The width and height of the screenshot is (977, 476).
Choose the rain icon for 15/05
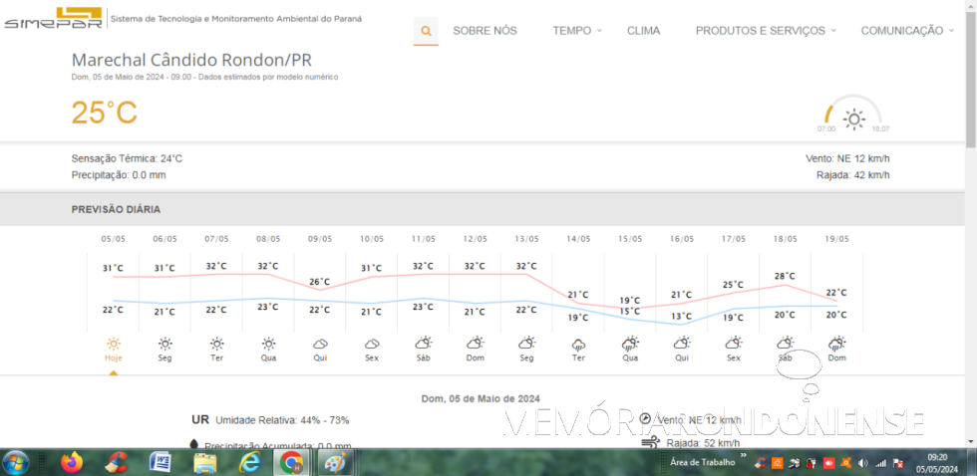click(630, 344)
